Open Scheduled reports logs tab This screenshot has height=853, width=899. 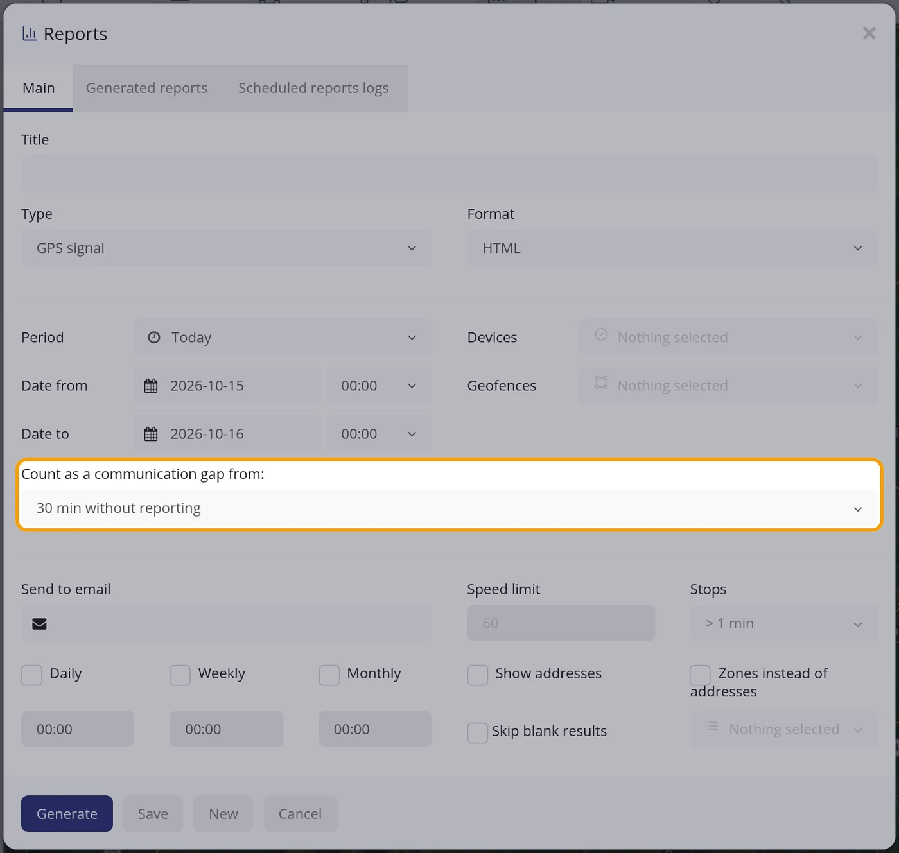pyautogui.click(x=313, y=89)
